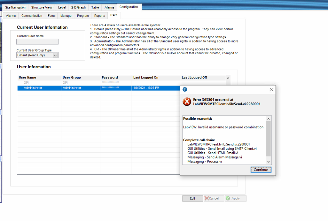Switch to the Structure View tab
The height and width of the screenshot is (221, 328).
pyautogui.click(x=42, y=7)
